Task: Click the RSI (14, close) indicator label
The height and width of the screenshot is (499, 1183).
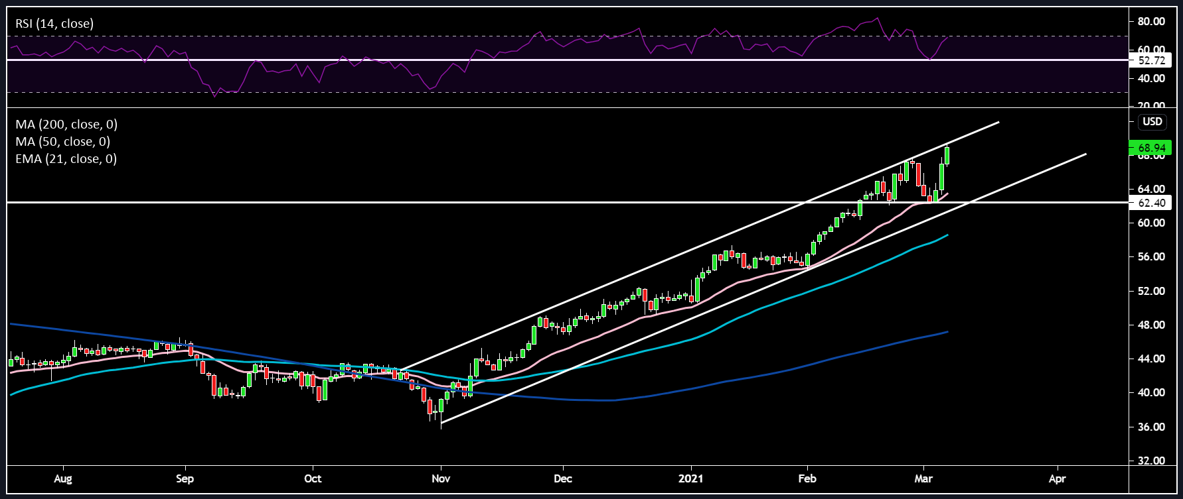Action: point(54,24)
